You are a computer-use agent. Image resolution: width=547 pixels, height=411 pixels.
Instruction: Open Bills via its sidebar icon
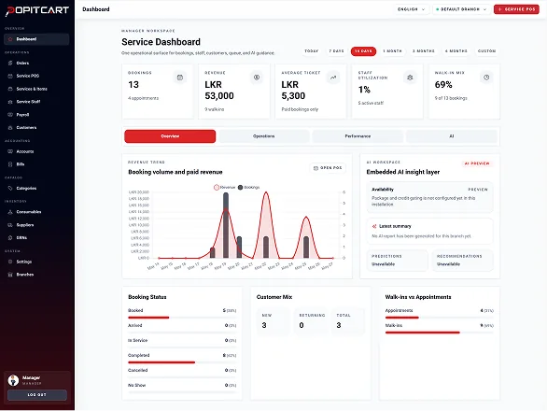pos(10,164)
